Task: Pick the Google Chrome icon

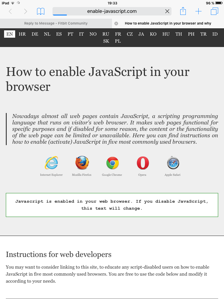Action: pos(112,163)
